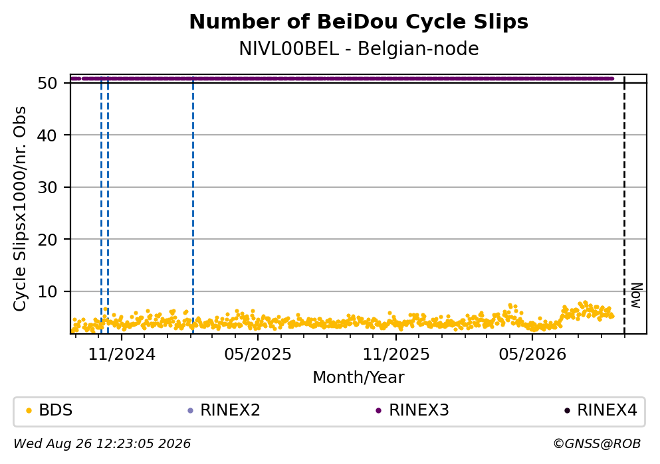Click the rotated Now text label
The width and height of the screenshot is (660, 464).
click(x=637, y=295)
